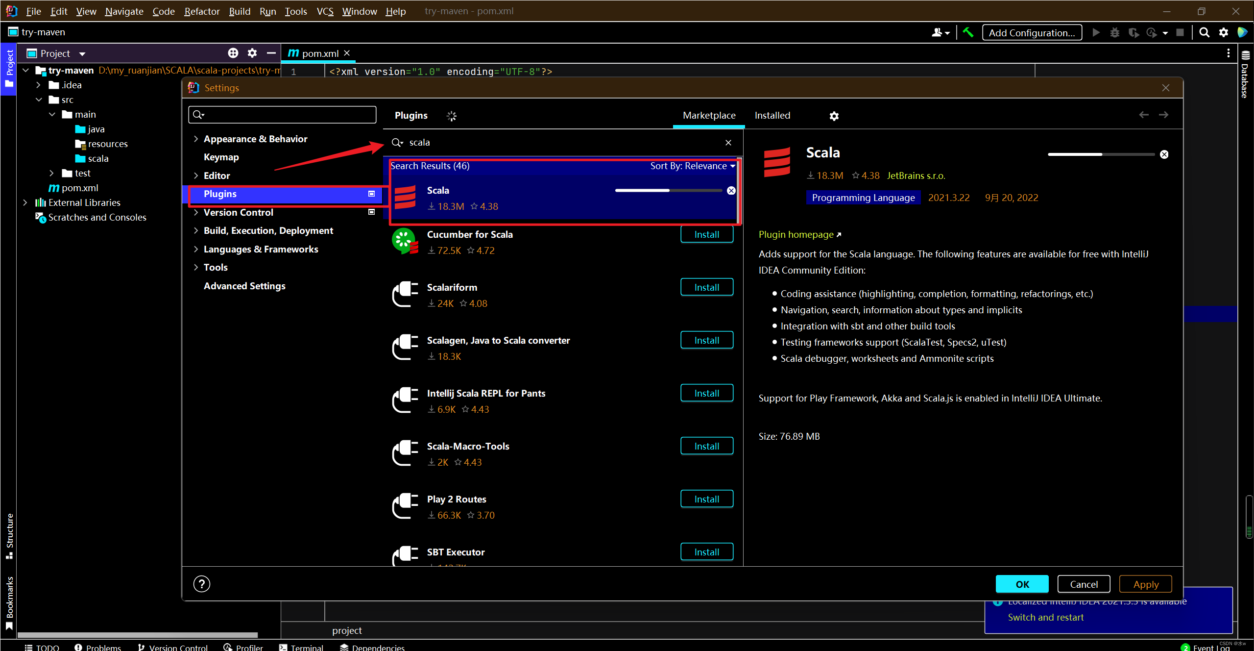Open the Sort By Relevance dropdown
1254x651 pixels.
pos(693,166)
